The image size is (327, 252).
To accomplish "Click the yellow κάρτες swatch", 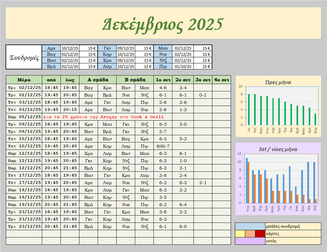I will point(240,234).
